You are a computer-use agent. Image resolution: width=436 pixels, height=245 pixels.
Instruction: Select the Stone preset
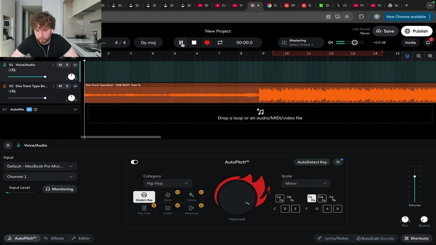click(168, 197)
